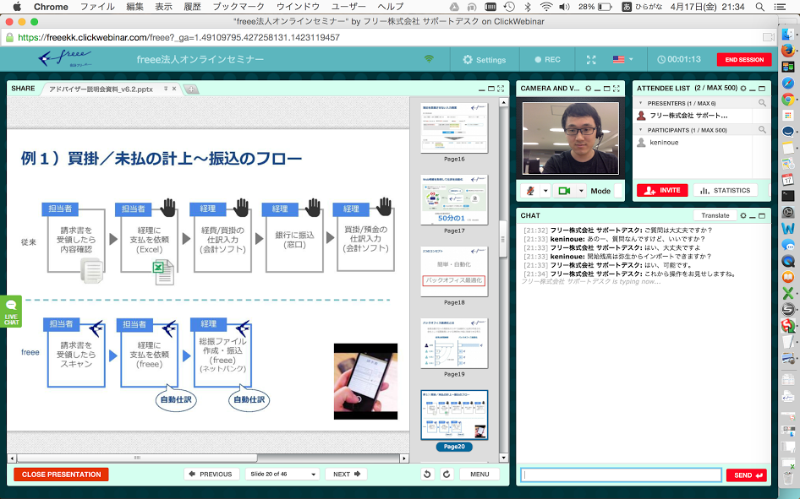Screen dimensions: 800x499
Task: Open language flag dropdown
Action: (622, 59)
